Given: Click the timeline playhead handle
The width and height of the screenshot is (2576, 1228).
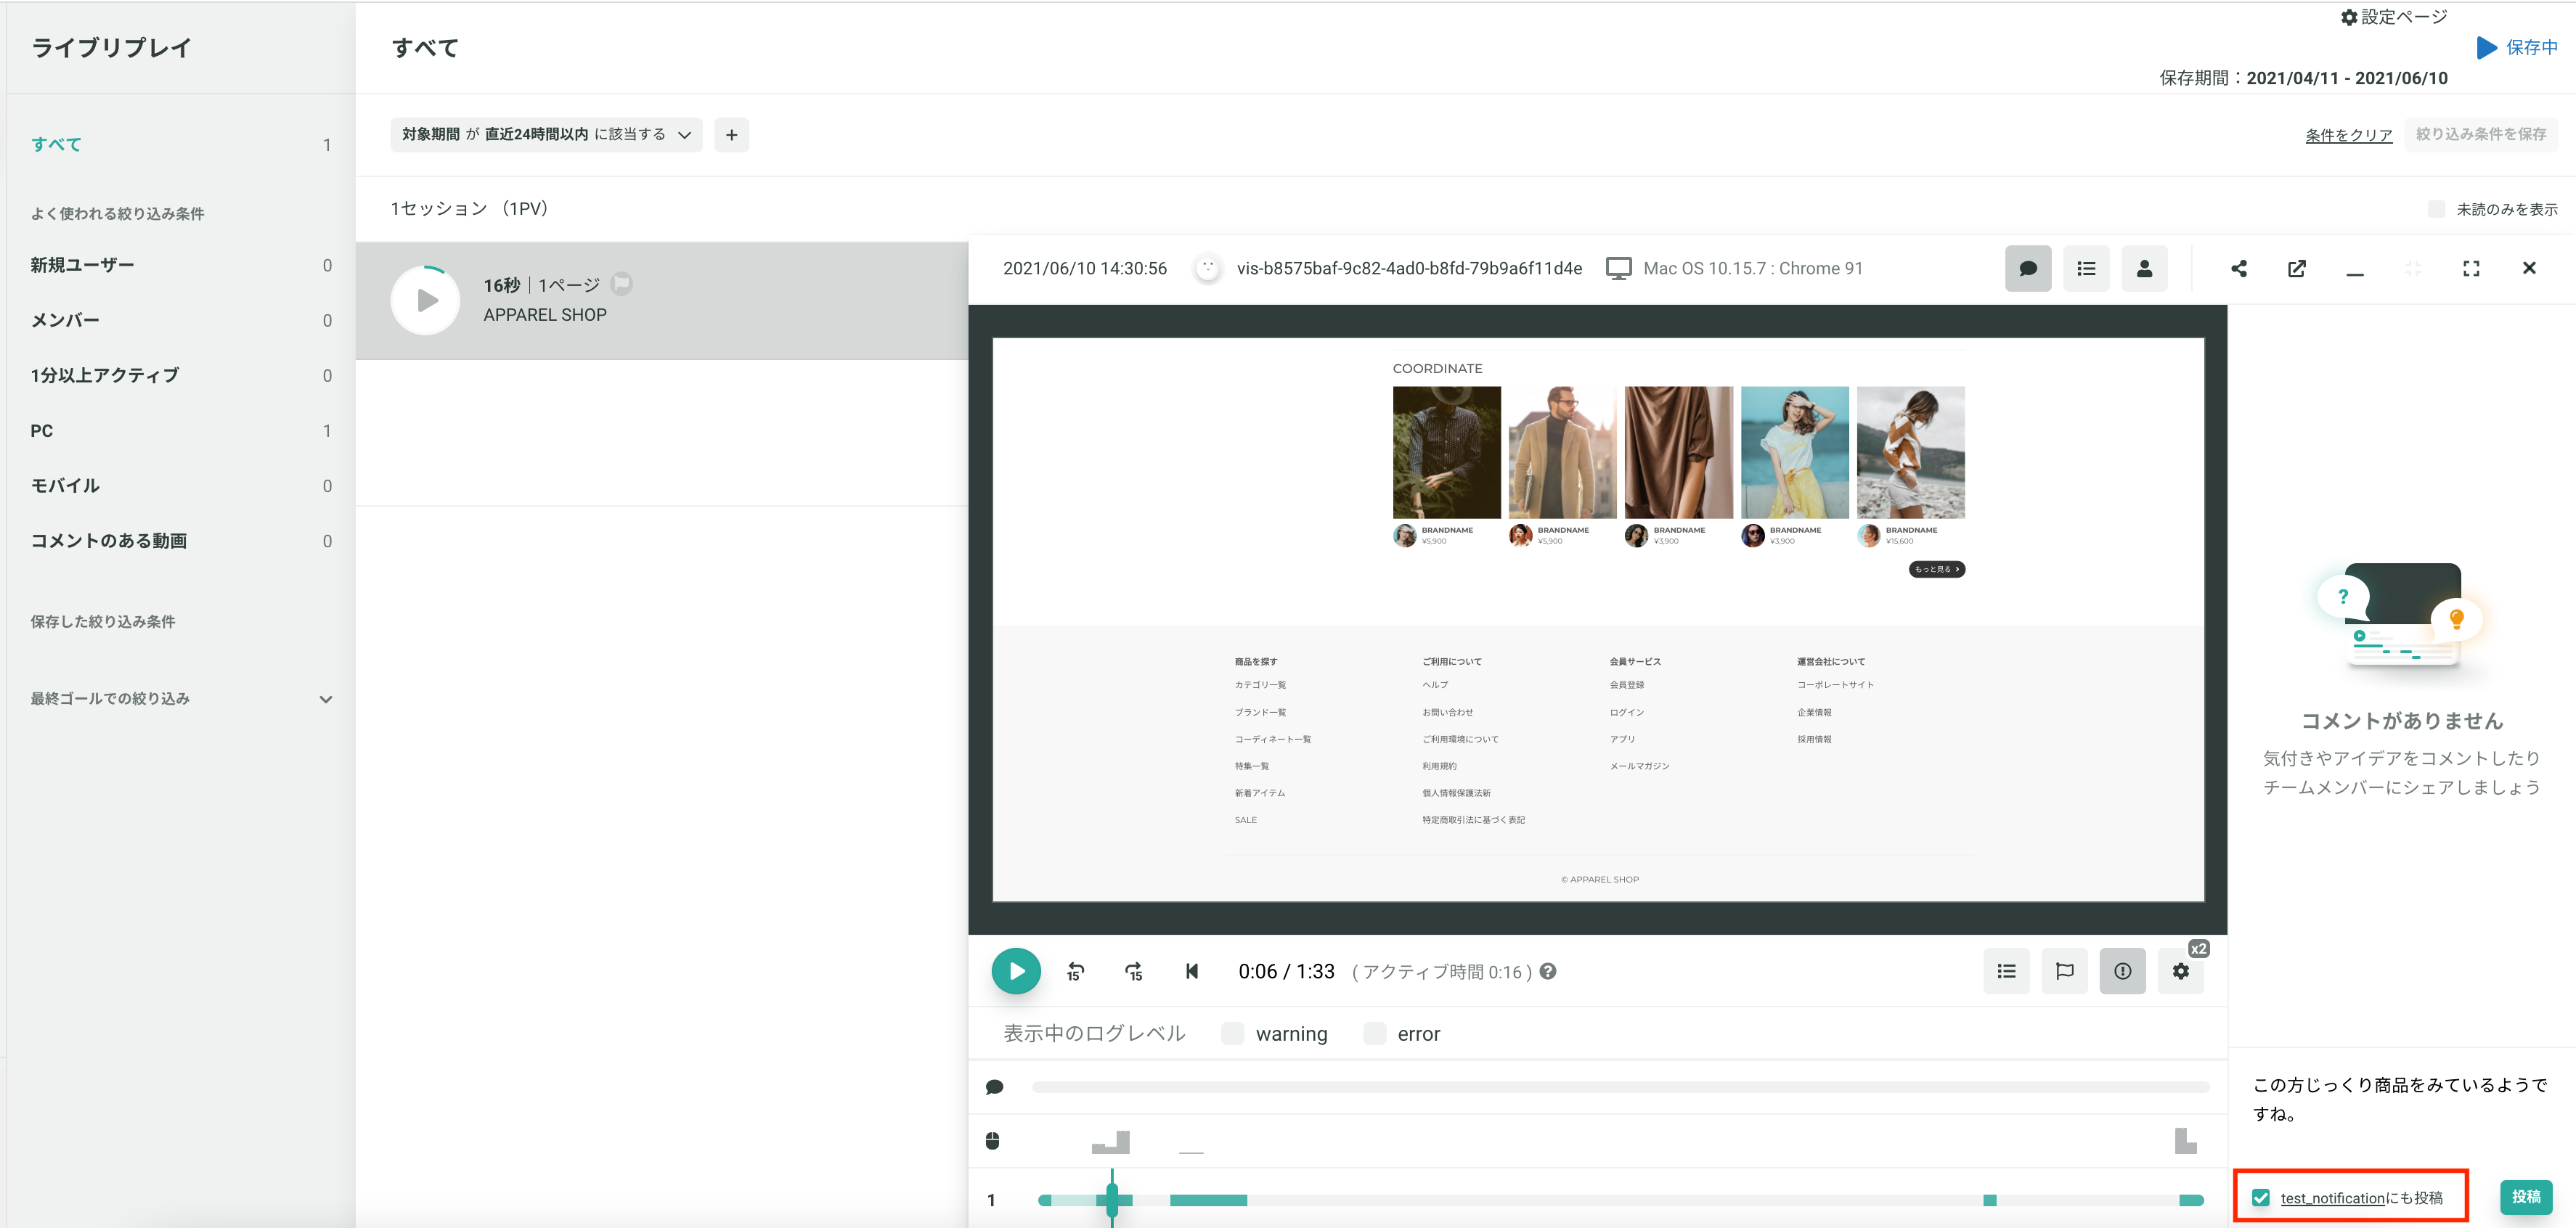Looking at the screenshot, I should click(1112, 1198).
